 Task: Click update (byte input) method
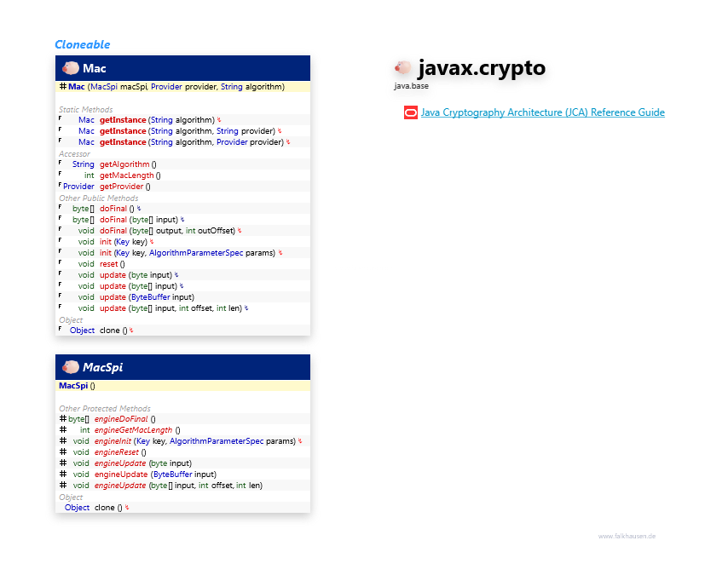pos(136,275)
